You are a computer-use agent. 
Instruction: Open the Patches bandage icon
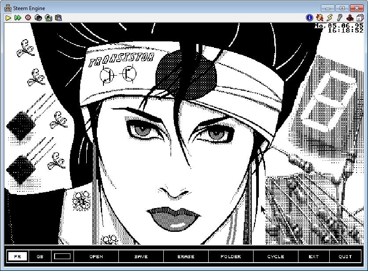click(320, 18)
